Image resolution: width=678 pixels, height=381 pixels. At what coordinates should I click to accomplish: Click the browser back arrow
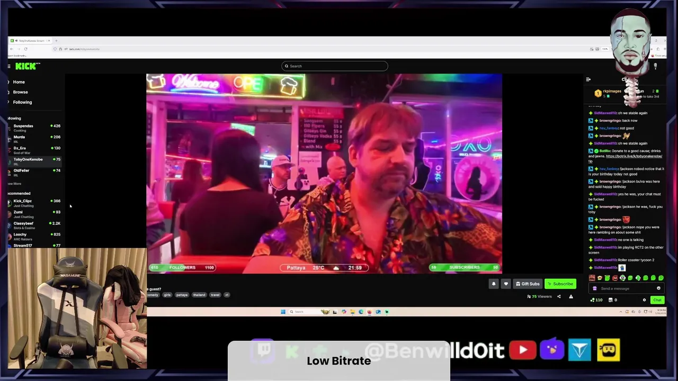(12, 49)
